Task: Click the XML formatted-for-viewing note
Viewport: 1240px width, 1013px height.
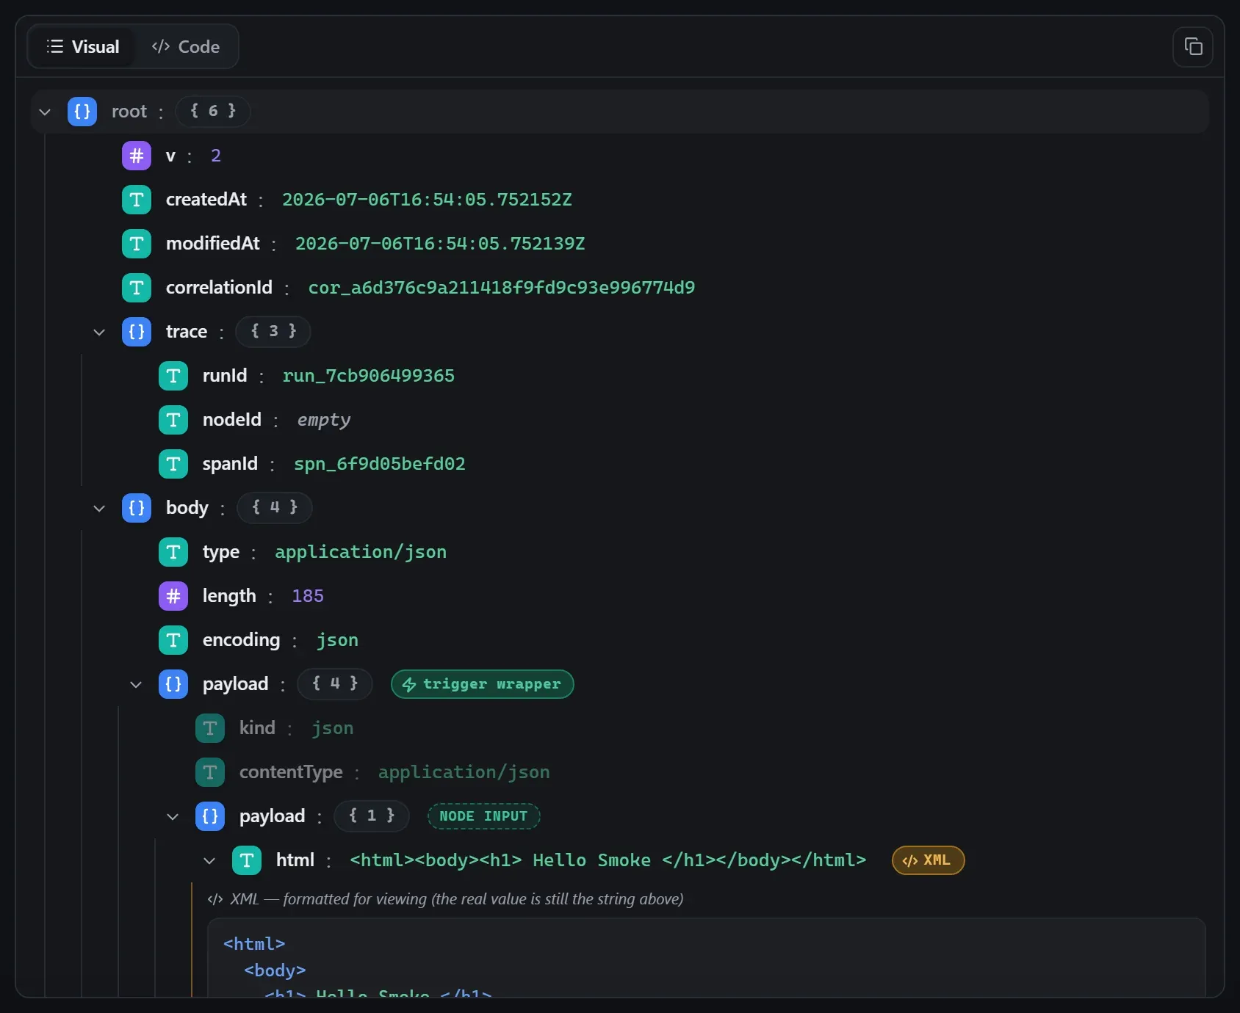Action: (x=445, y=899)
